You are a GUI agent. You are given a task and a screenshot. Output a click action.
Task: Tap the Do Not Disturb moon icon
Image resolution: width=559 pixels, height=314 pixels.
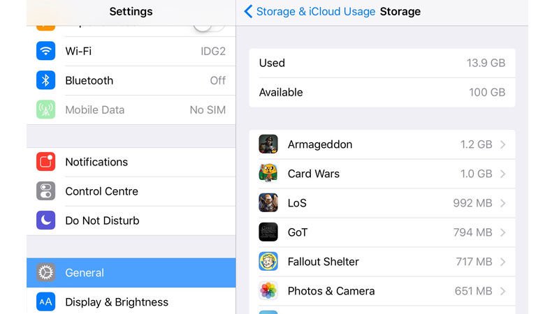[45, 220]
